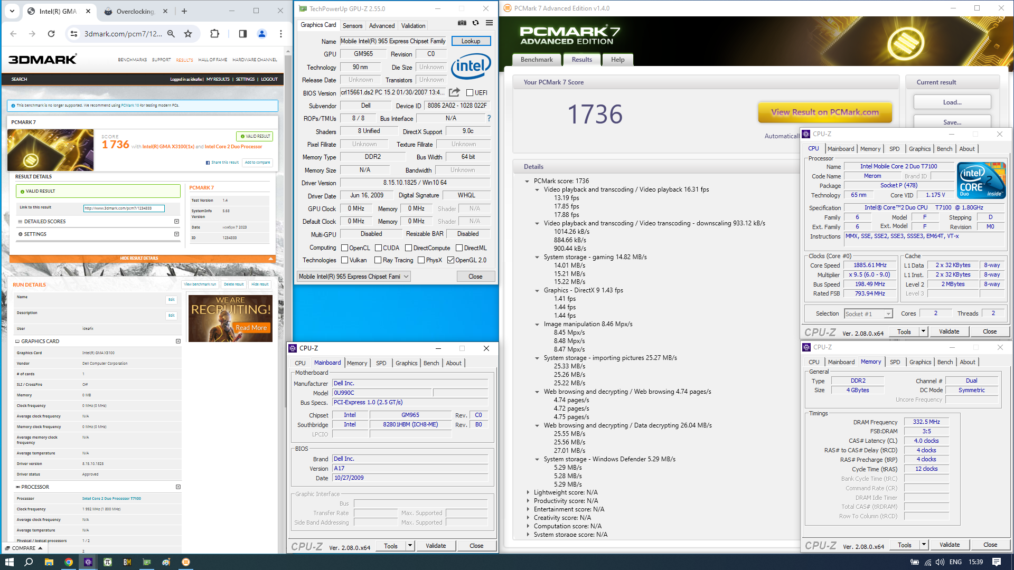Click the BIOS export share icon in GPU-Z
The image size is (1014, 570).
pyautogui.click(x=454, y=92)
